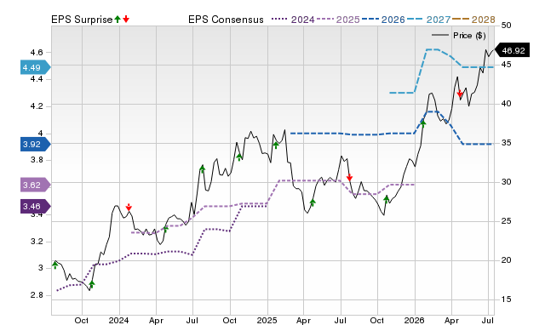
Task: Click the green EPS beat arrow after Jul 2024
Action: click(x=203, y=169)
